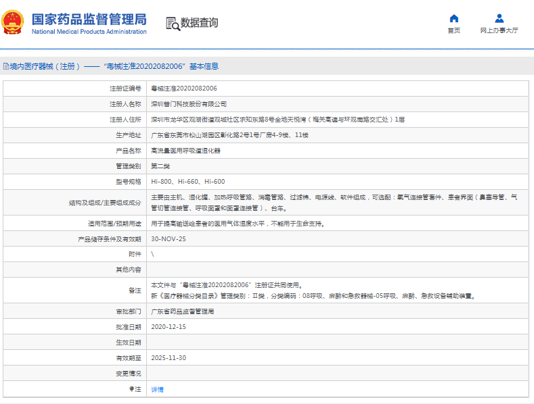This screenshot has height=404, width=534.
Task: Click the bullet icon beside 注 label
Action: [x=132, y=389]
